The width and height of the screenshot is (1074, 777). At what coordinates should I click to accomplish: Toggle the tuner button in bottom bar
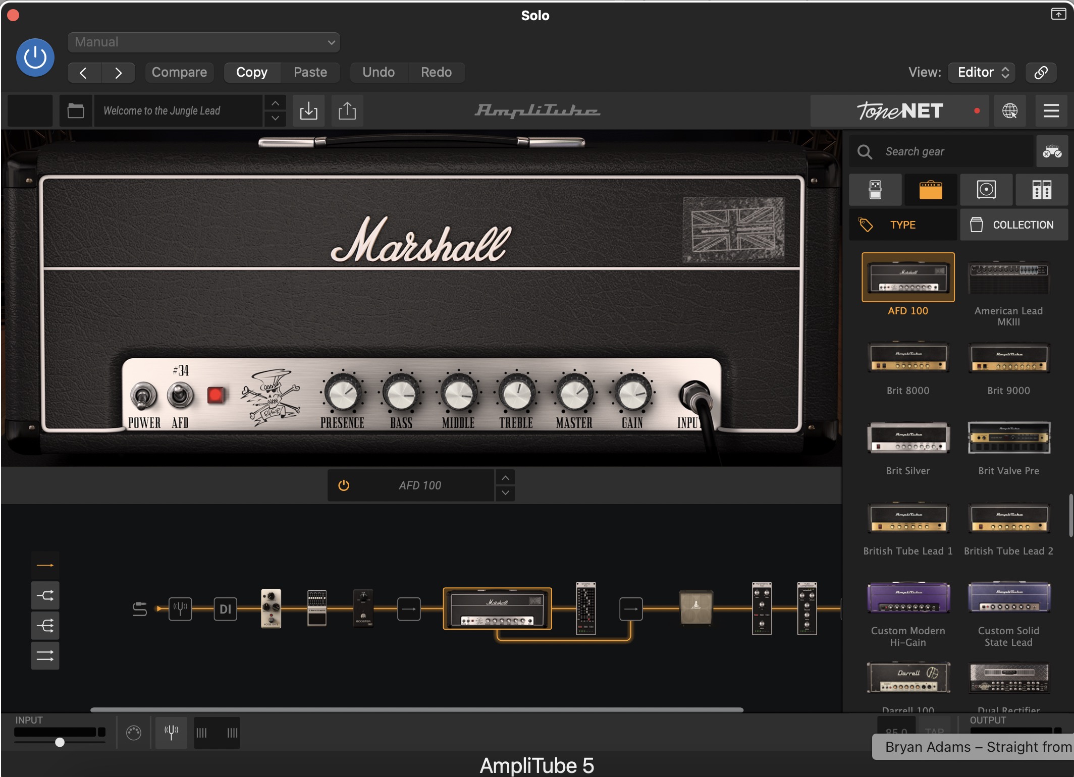171,732
